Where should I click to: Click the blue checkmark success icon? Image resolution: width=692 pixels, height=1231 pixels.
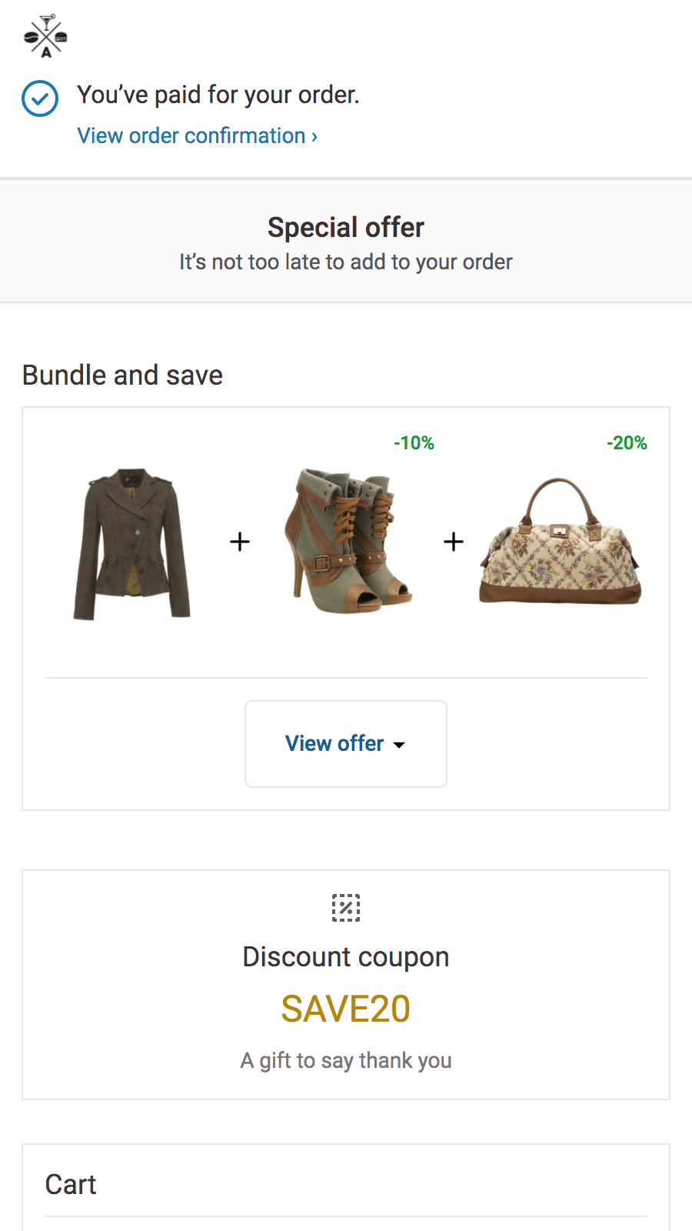click(x=39, y=98)
